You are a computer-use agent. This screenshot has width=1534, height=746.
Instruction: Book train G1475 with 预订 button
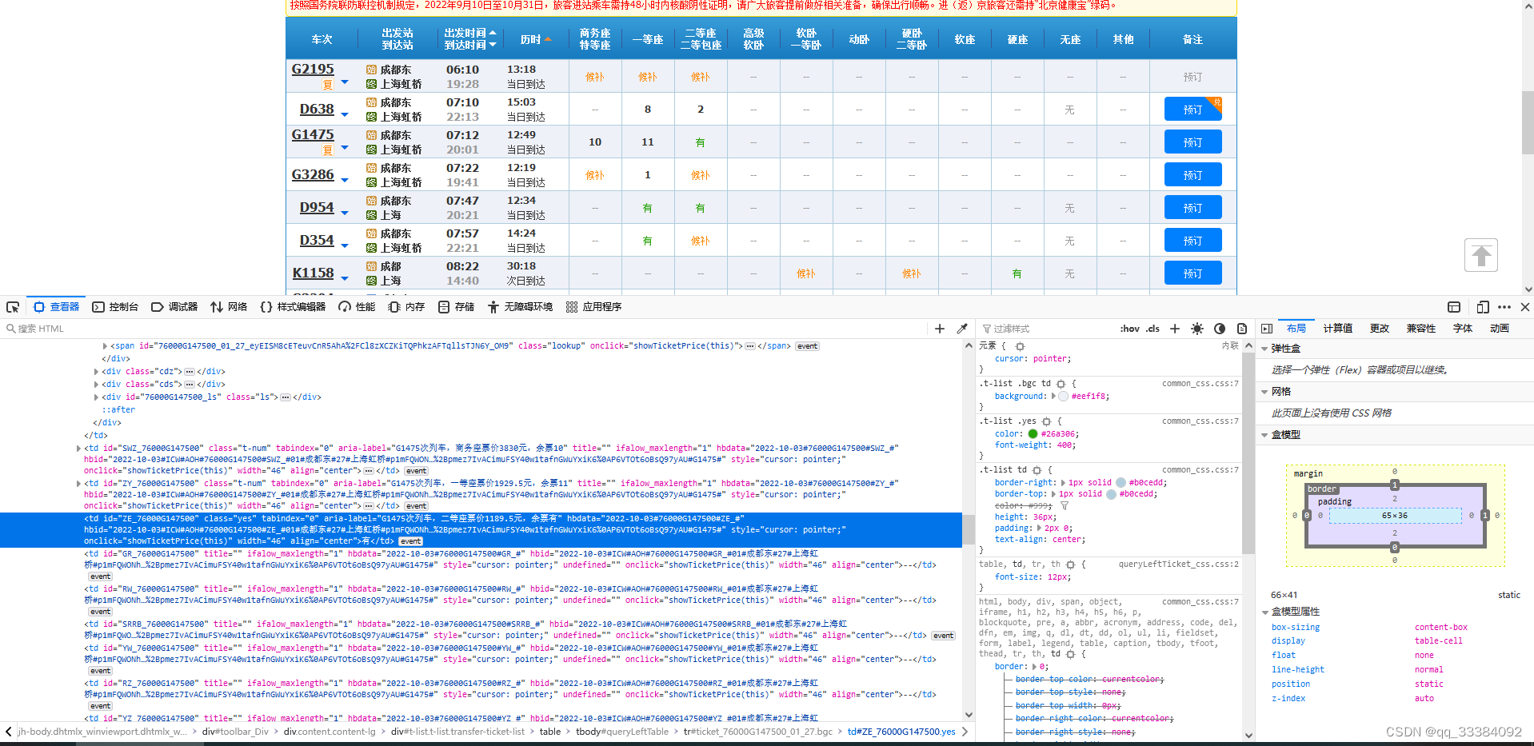pyautogui.click(x=1192, y=142)
